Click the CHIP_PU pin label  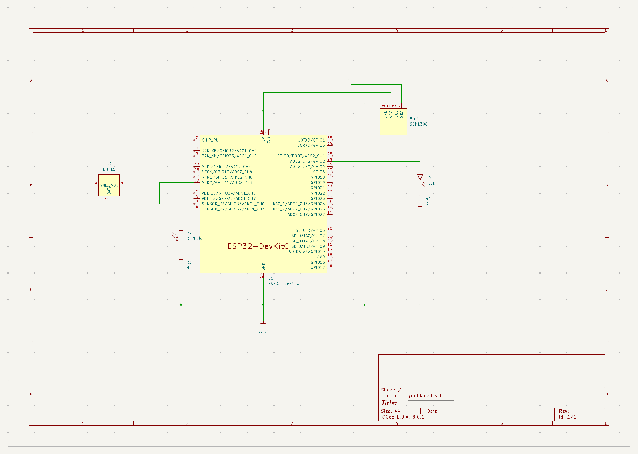pos(210,140)
